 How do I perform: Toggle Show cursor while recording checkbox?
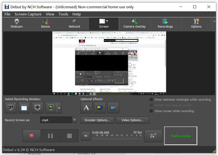click(x=151, y=111)
